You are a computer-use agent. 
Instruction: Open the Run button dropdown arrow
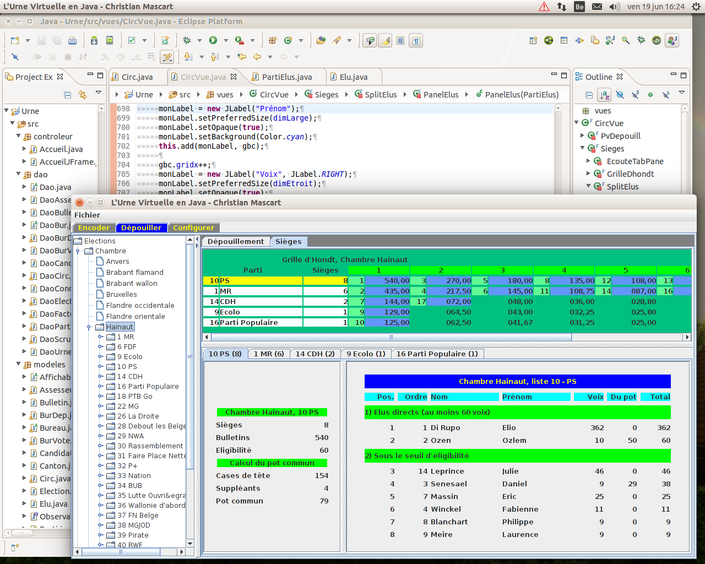[x=226, y=41]
